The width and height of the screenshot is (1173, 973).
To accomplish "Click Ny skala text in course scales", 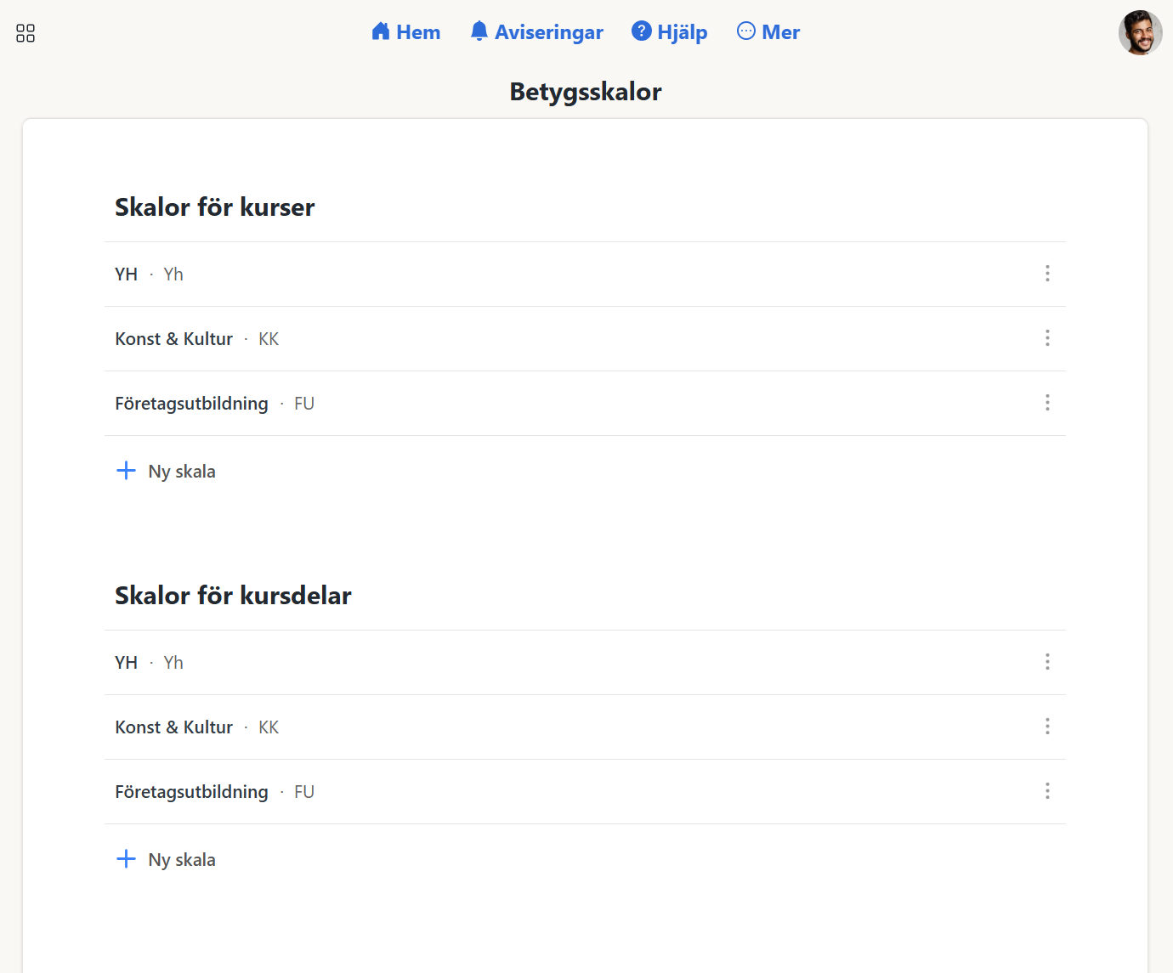I will pos(182,472).
